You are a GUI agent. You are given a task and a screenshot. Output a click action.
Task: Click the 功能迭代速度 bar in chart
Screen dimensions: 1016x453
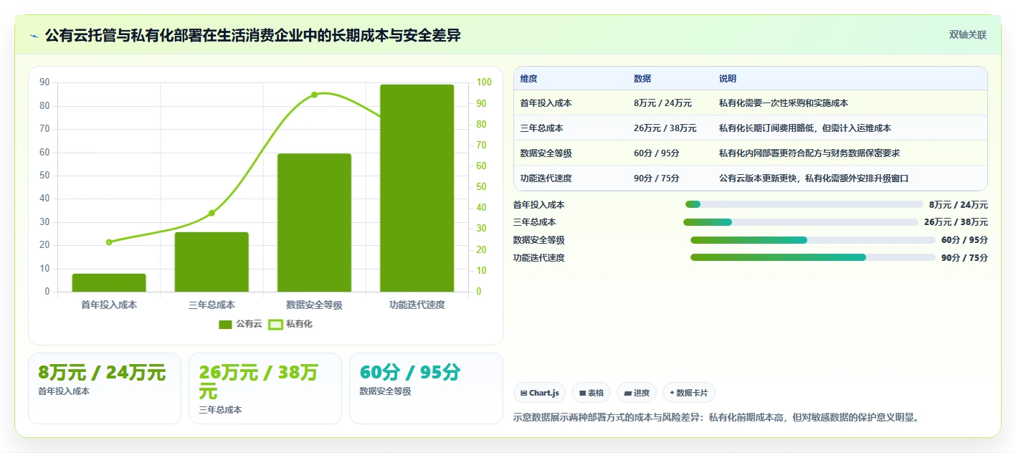click(x=417, y=189)
